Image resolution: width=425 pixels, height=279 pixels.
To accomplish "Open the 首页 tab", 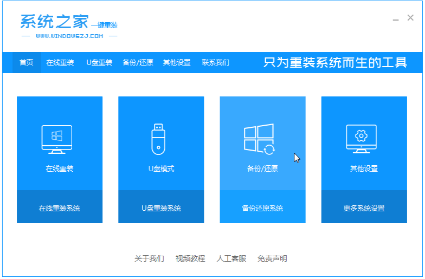I will point(27,63).
